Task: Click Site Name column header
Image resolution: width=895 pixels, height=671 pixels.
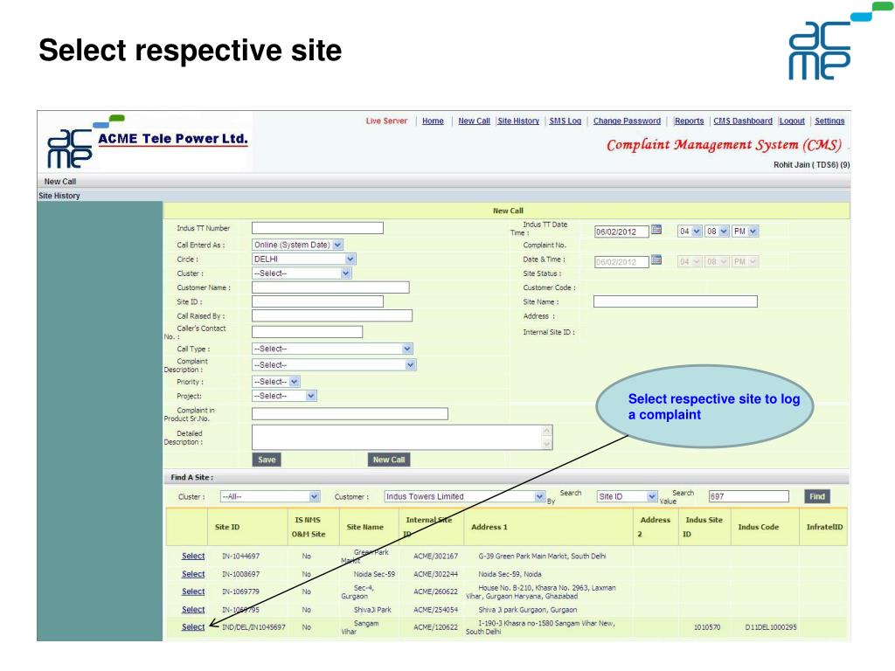Action: coord(364,527)
